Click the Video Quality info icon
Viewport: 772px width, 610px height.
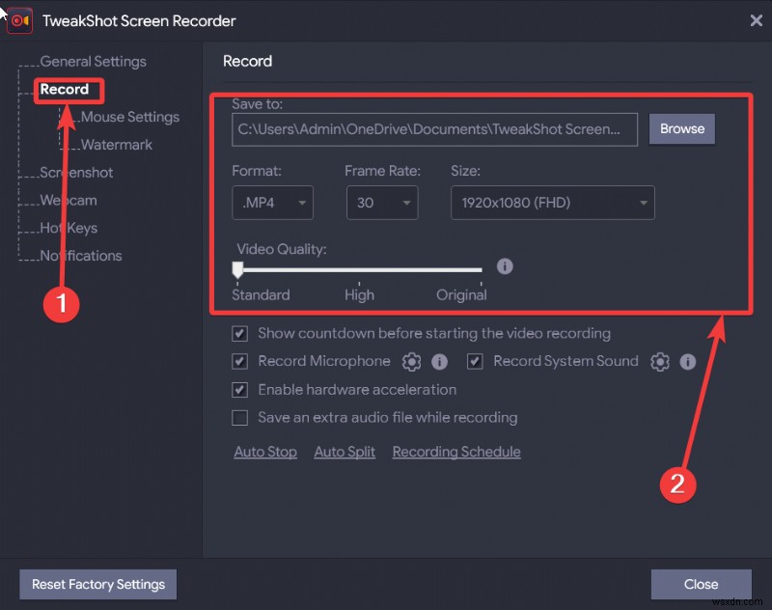click(505, 266)
